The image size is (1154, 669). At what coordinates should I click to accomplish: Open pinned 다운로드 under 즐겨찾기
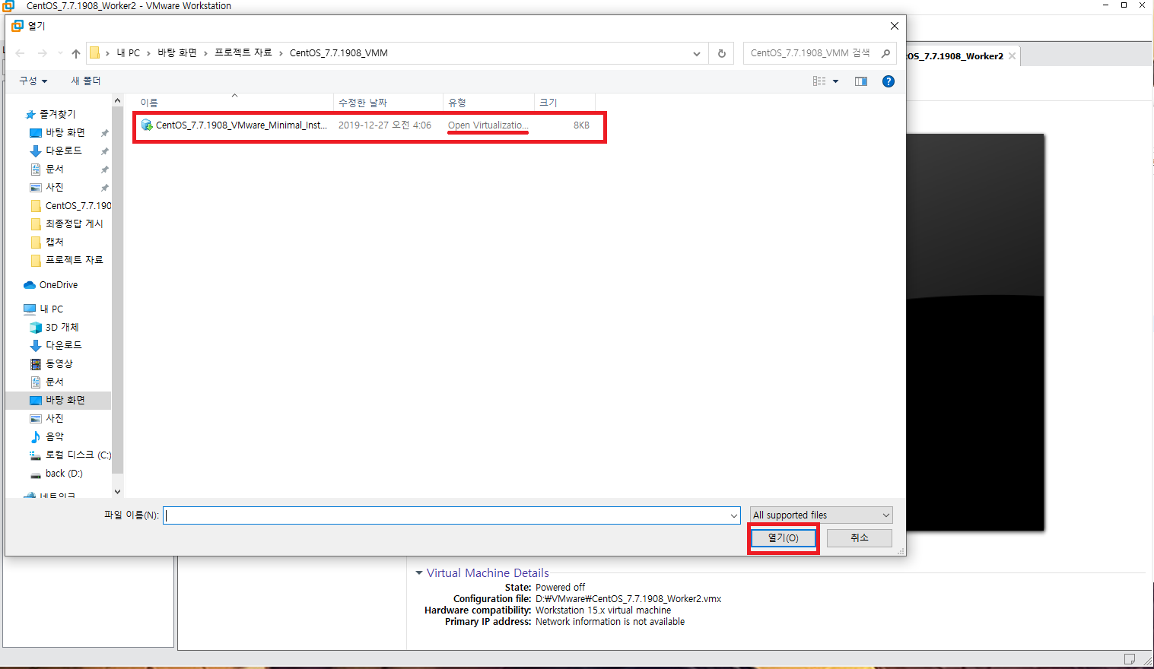point(63,151)
